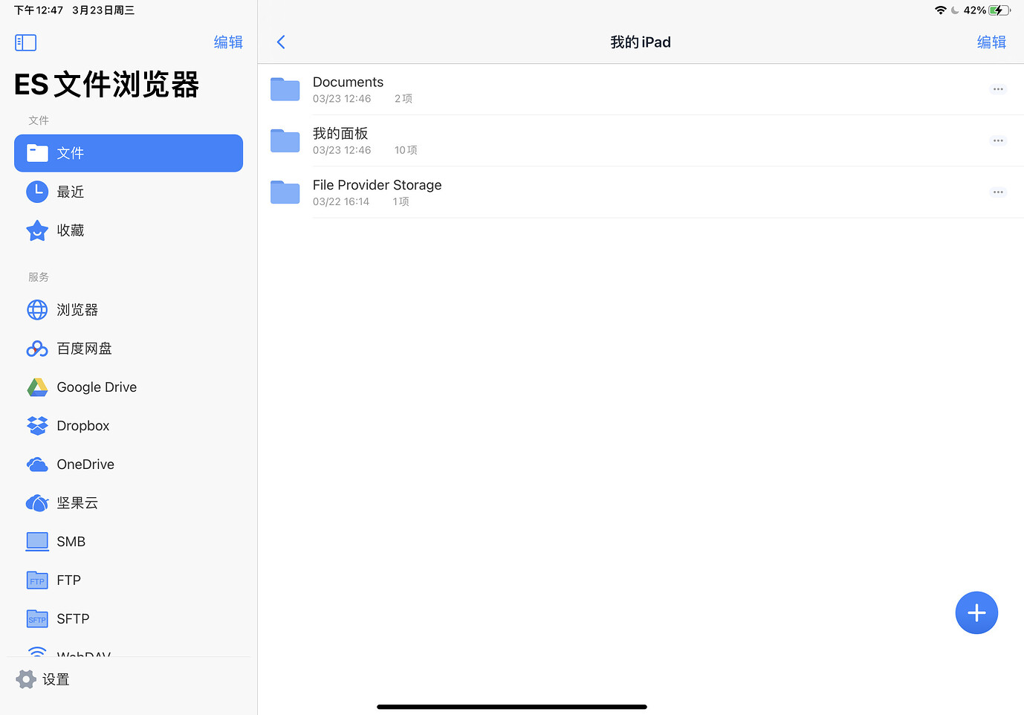Open the SMB connection option
1024x715 pixels.
71,542
